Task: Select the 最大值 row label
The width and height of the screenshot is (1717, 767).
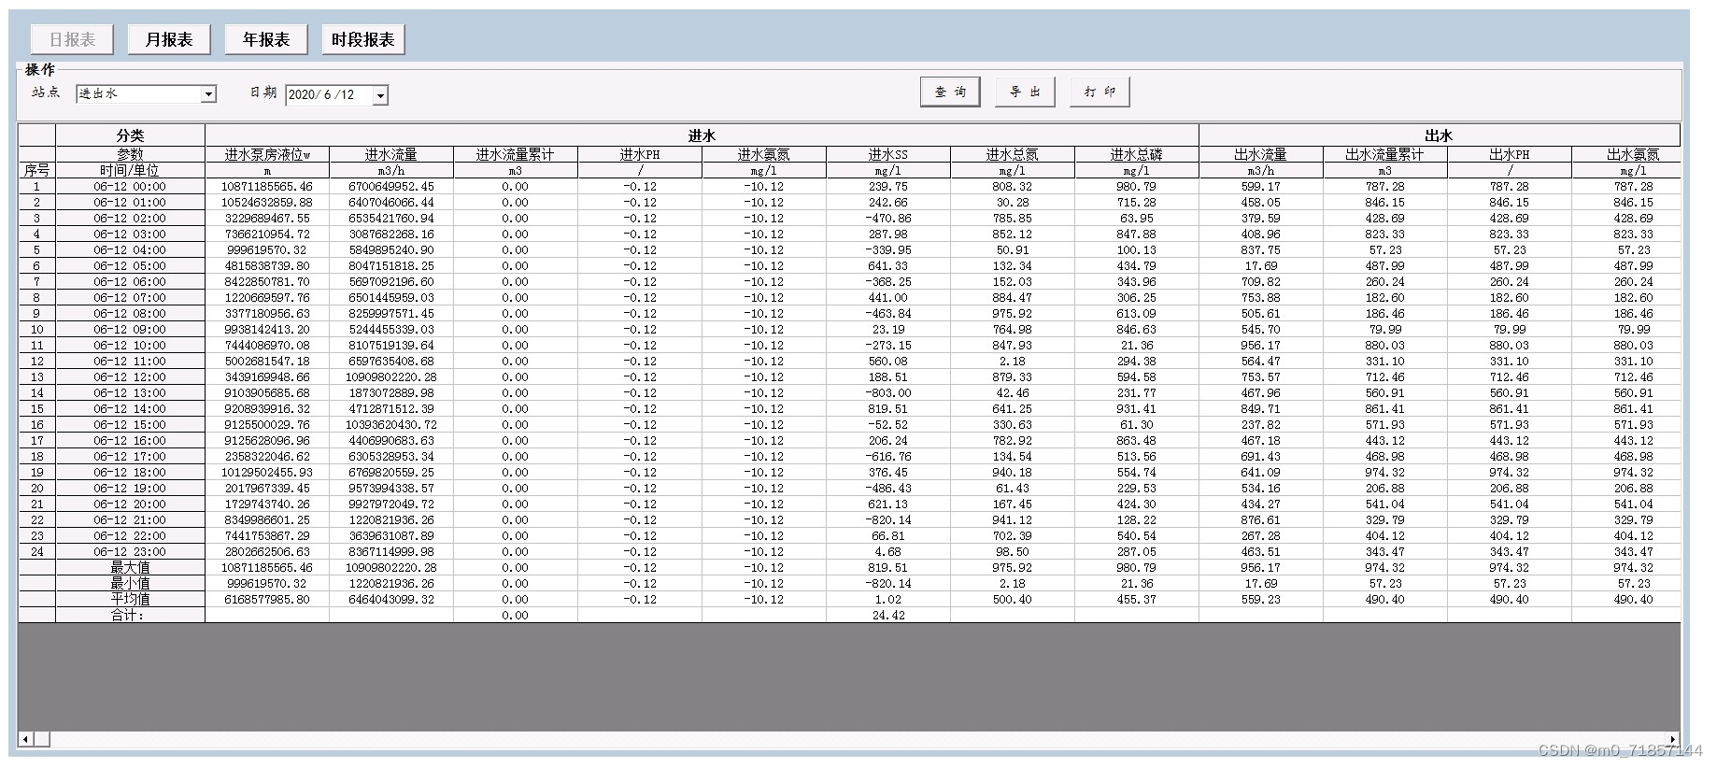Action: (130, 567)
